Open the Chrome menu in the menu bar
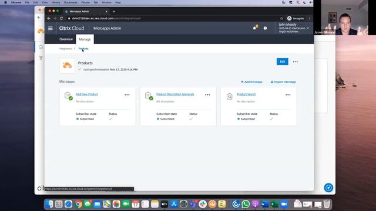Screen dimensions: 376x211 [x=16, y=2]
